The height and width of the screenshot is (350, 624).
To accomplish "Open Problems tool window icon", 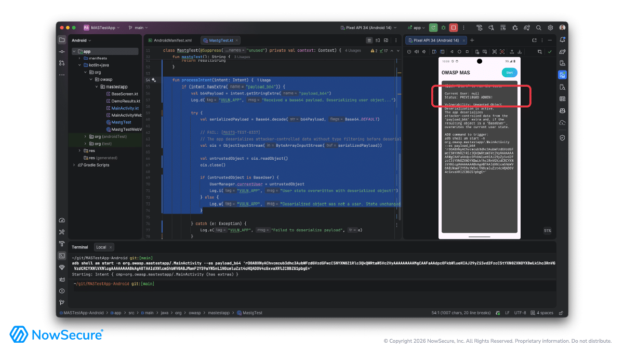I will point(62,290).
